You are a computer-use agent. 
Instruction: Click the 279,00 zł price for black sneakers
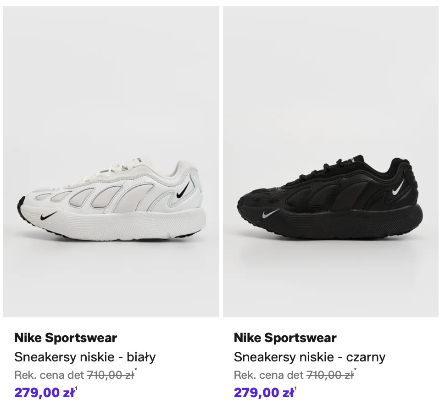tap(263, 393)
